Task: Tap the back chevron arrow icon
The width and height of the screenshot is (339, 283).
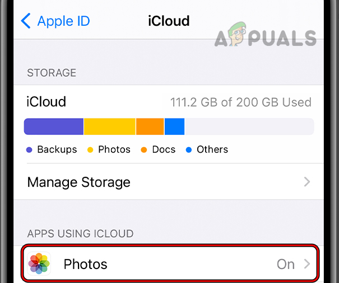Action: pyautogui.click(x=26, y=21)
